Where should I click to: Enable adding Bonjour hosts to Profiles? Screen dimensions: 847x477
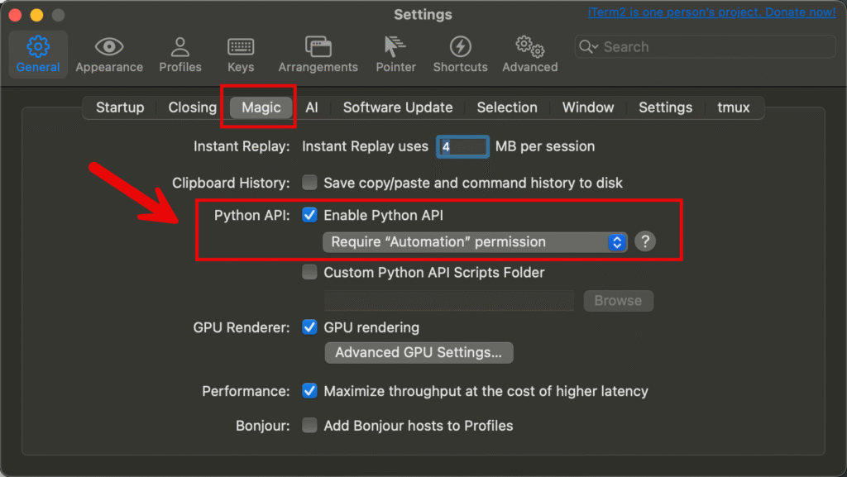(x=309, y=426)
